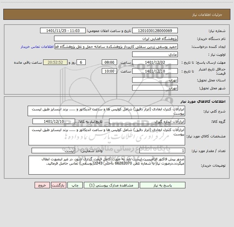Screen dimensions: 234x227
Task: Click the تاریخ نیاز به کالا date field
Action: coord(54,121)
